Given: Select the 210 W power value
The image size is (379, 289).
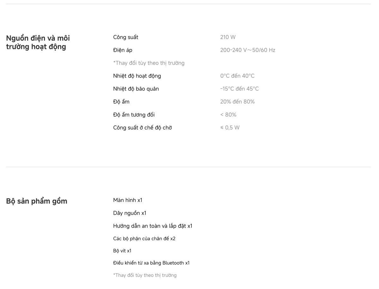Looking at the screenshot, I should [x=228, y=37].
